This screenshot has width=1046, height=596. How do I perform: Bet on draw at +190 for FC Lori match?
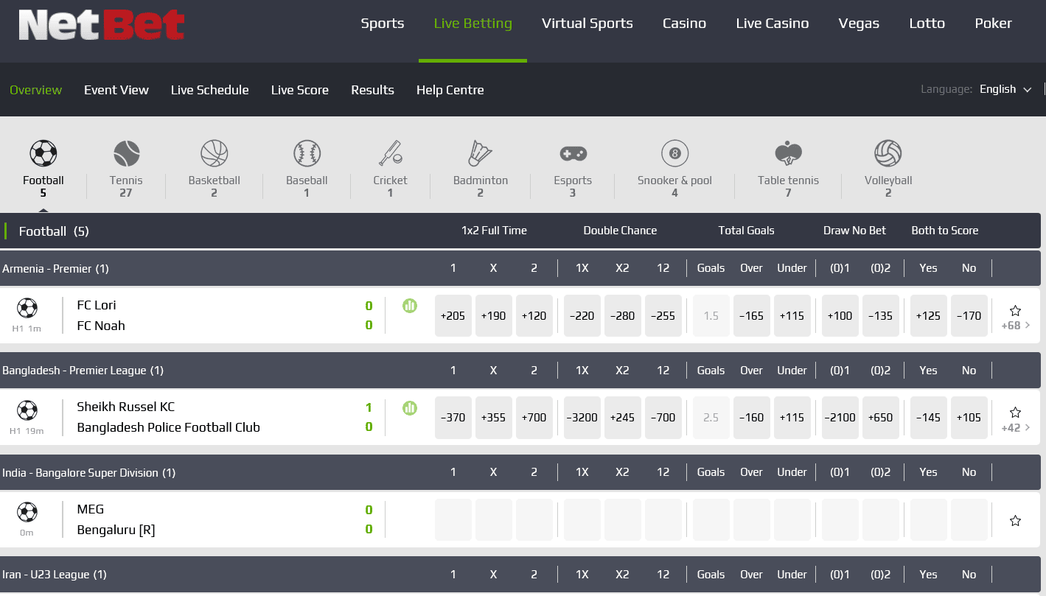(x=494, y=315)
